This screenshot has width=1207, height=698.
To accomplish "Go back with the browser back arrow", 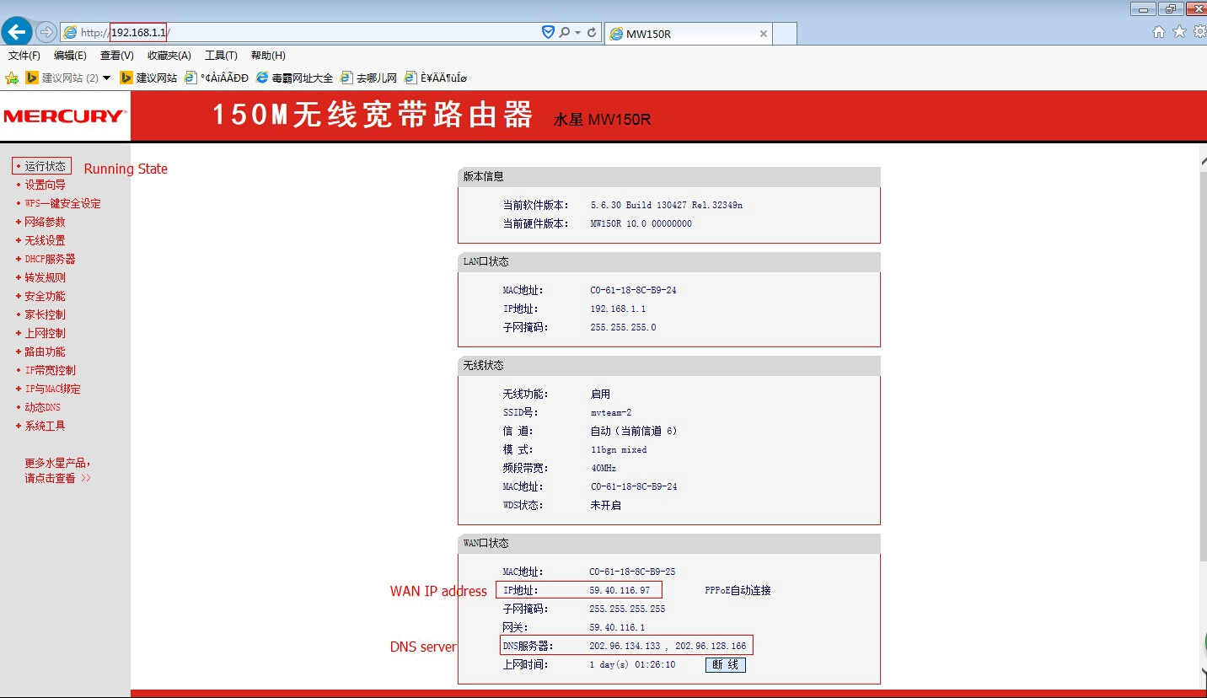I will click(x=18, y=32).
